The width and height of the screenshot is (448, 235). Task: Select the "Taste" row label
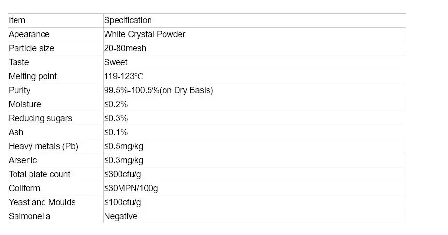[19, 62]
